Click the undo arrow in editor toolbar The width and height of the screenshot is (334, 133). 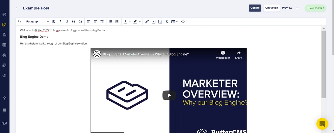(19, 22)
